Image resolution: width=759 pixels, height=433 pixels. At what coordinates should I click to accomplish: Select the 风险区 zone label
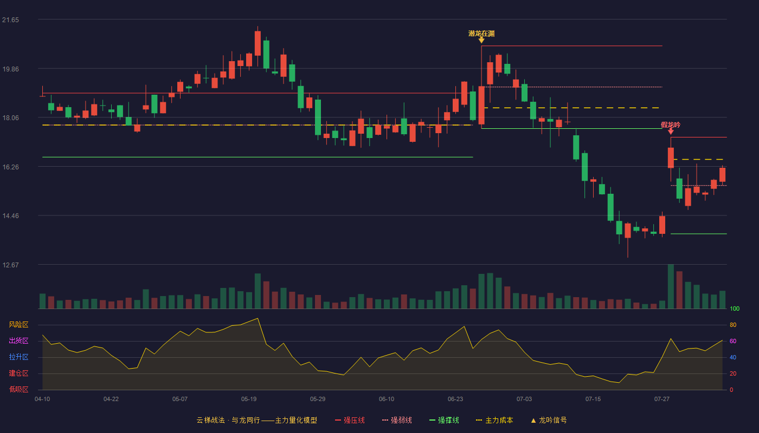point(18,325)
